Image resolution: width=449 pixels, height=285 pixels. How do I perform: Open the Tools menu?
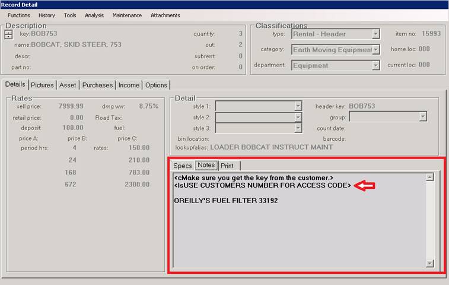[x=70, y=15]
